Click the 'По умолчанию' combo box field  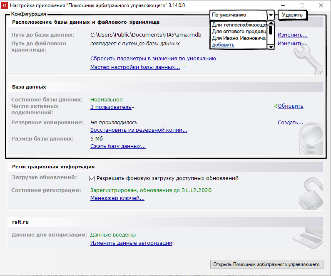point(238,15)
